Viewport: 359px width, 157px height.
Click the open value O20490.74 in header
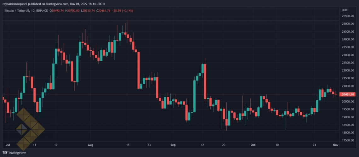tap(57, 11)
